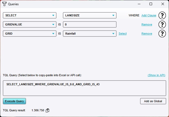Copy query result with clipboard icon
The width and height of the screenshot is (169, 117).
pyautogui.click(x=47, y=110)
